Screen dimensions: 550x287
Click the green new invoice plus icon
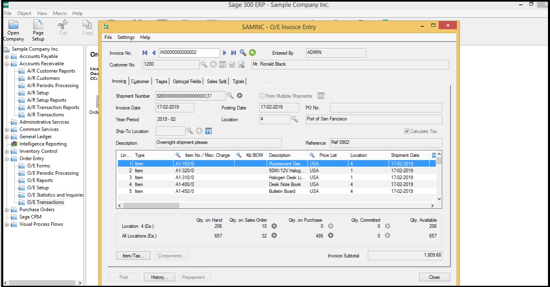(x=252, y=53)
